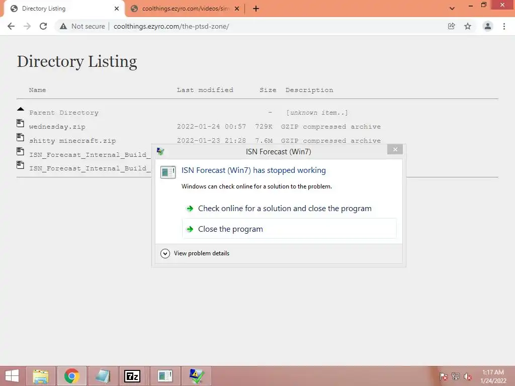Click the Directory Listing heading
Screen dimensions: 515x386
click(x=77, y=62)
